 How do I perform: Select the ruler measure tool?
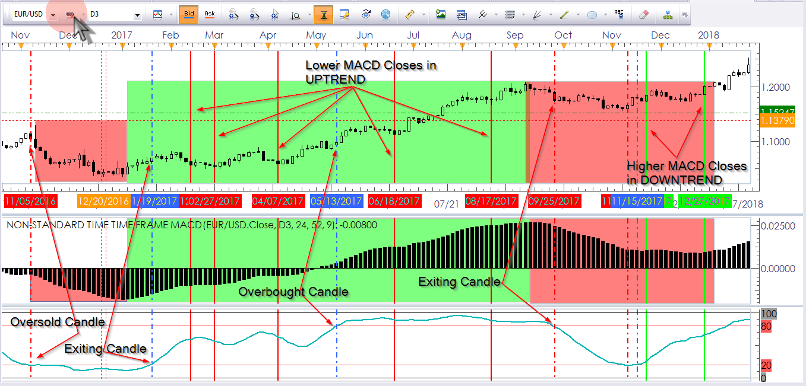click(410, 14)
